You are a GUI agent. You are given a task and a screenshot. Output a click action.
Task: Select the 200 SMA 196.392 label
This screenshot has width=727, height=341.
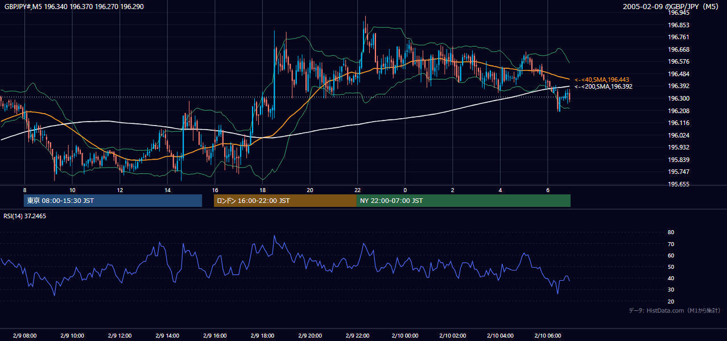[604, 86]
